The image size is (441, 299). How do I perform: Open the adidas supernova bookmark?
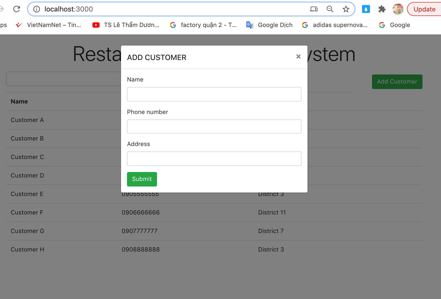(335, 25)
